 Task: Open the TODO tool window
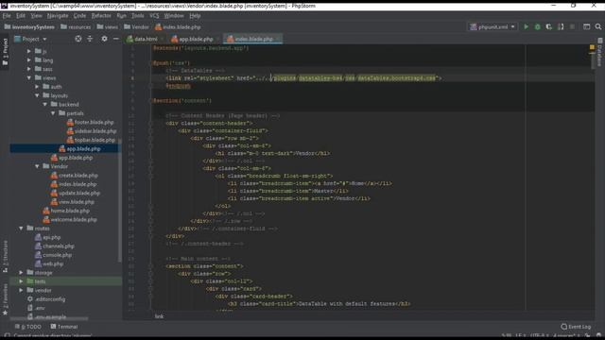[x=28, y=327]
